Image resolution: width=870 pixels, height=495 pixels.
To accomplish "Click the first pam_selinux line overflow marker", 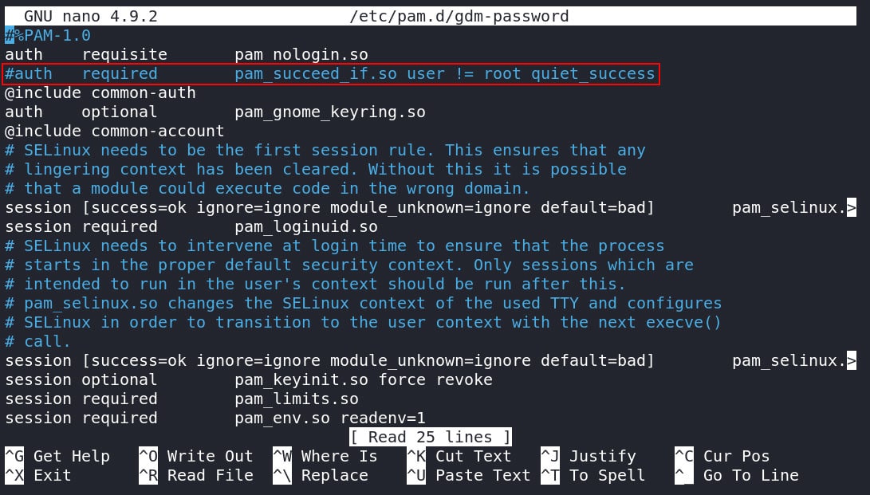I will point(851,208).
